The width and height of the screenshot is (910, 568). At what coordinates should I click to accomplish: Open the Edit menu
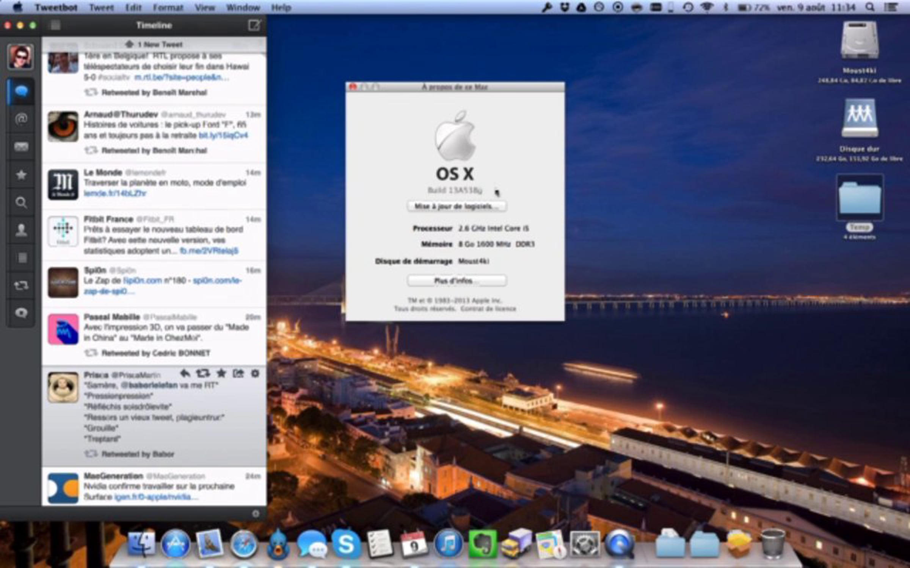pyautogui.click(x=133, y=7)
